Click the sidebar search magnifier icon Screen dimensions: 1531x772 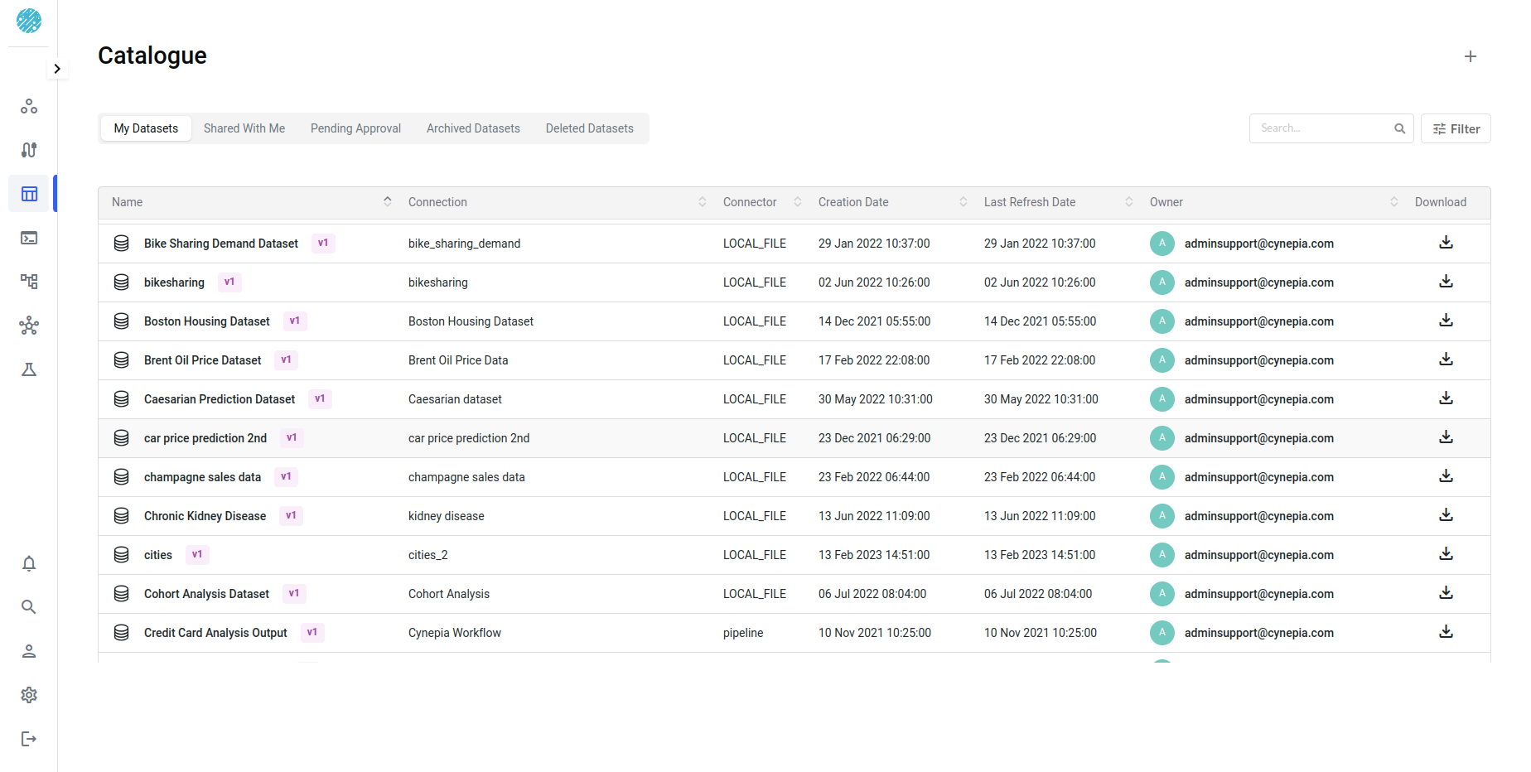tap(29, 607)
